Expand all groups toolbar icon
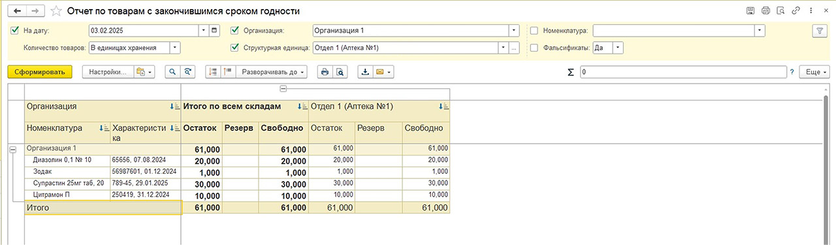 click(x=228, y=72)
